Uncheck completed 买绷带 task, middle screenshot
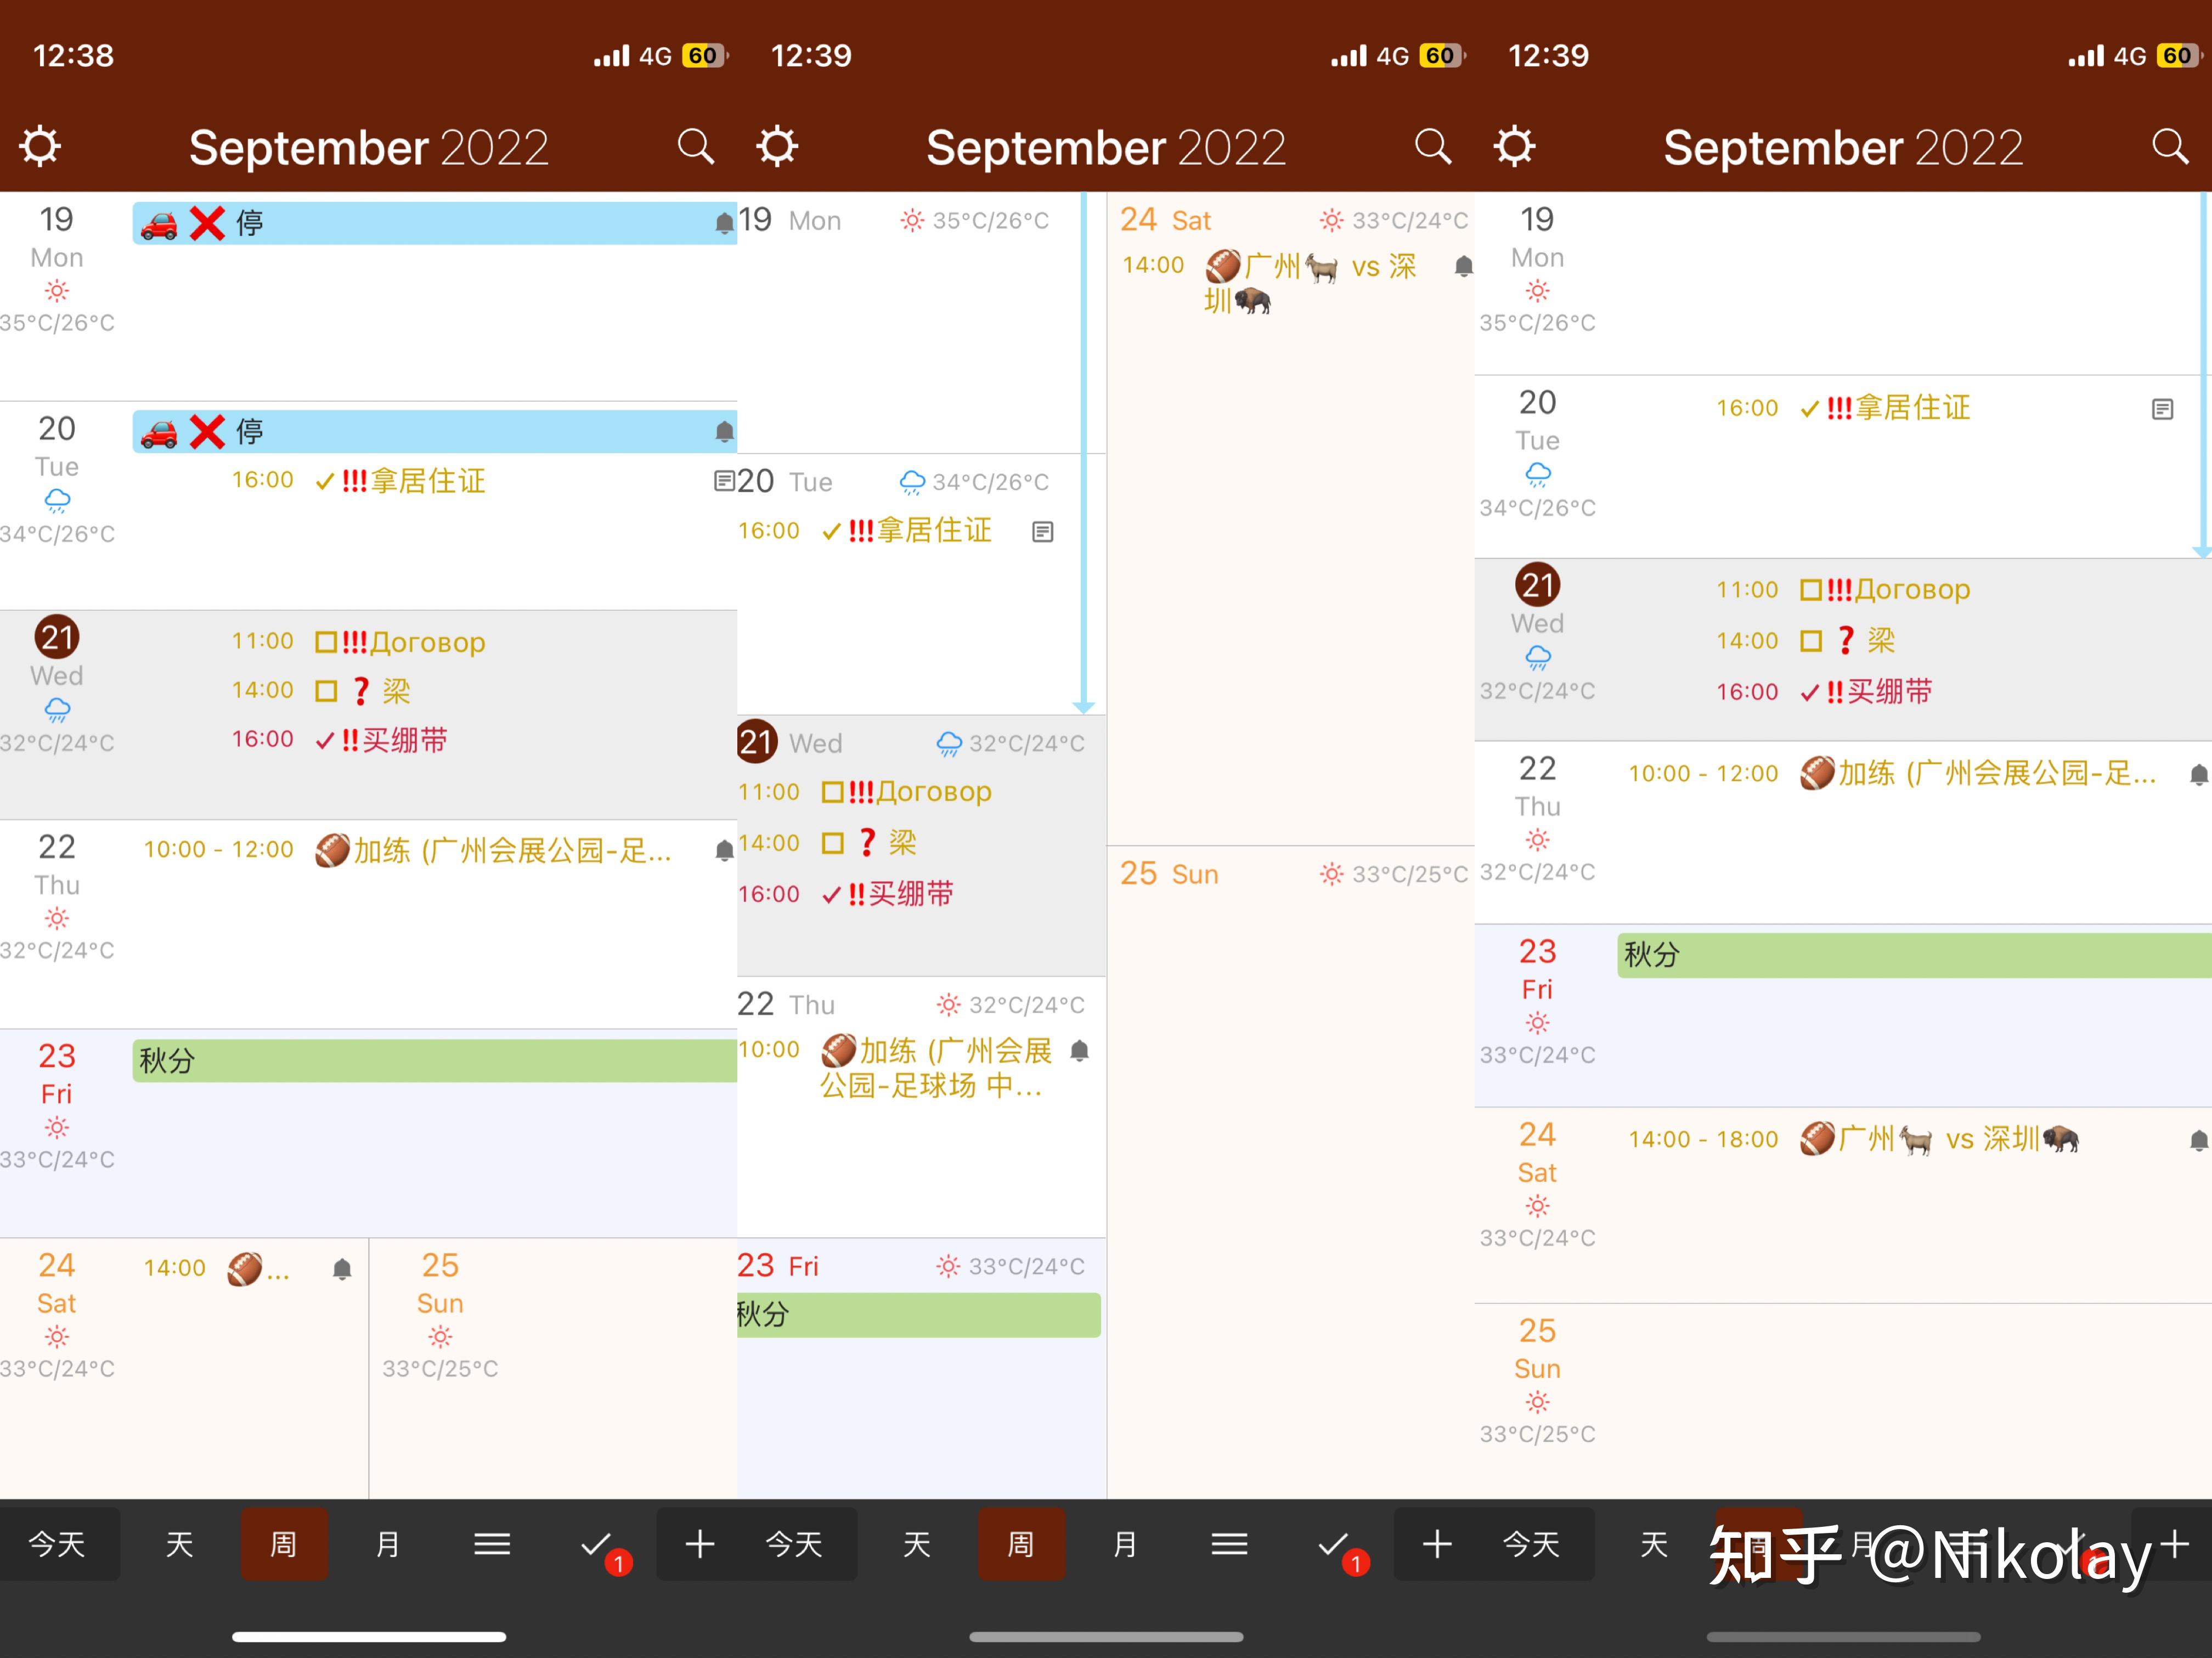This screenshot has height=1658, width=2212. [831, 895]
